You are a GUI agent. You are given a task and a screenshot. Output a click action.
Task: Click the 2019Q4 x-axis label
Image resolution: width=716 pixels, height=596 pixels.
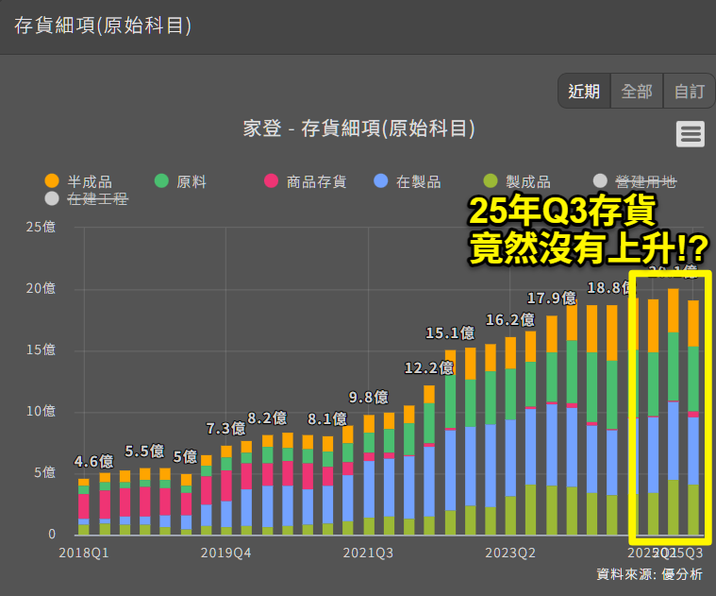225,552
